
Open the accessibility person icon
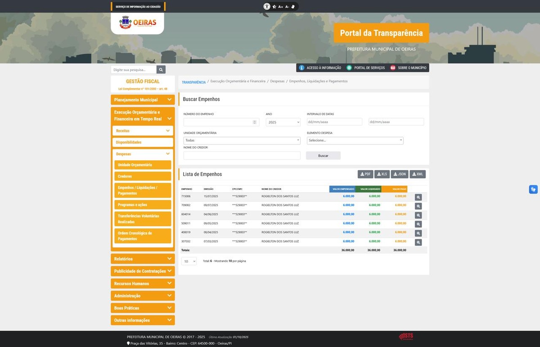(267, 7)
